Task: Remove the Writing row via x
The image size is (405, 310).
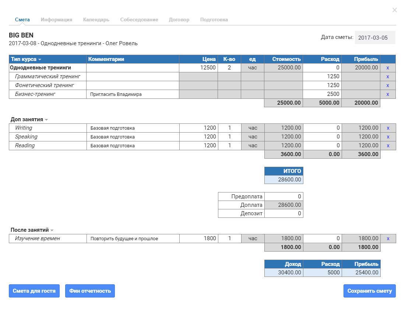Action: (388, 128)
